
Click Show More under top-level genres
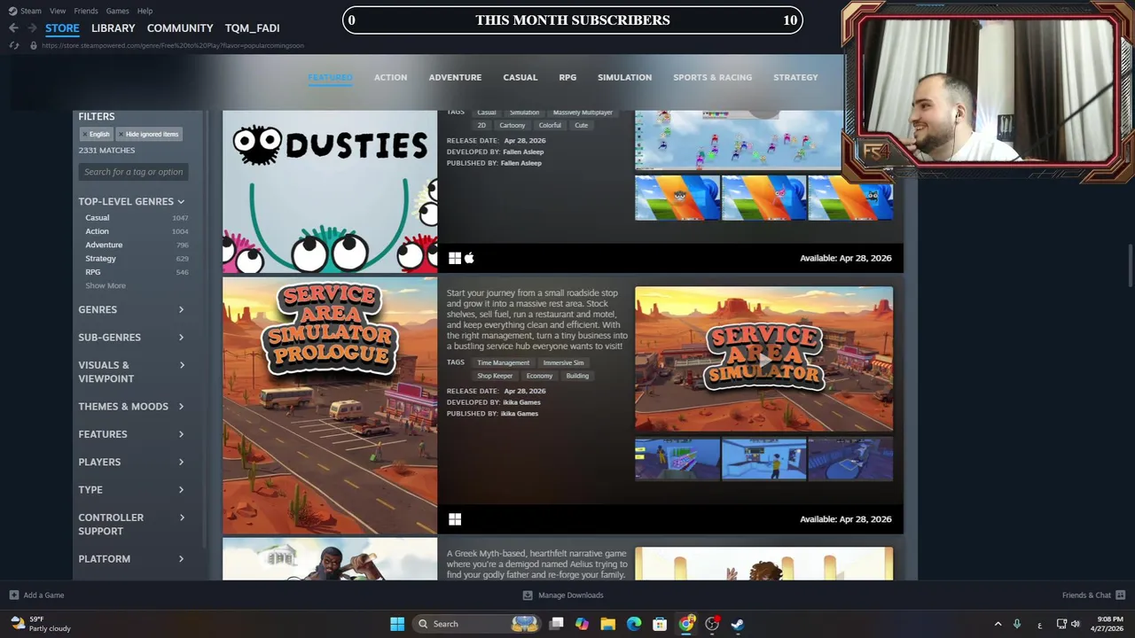106,285
